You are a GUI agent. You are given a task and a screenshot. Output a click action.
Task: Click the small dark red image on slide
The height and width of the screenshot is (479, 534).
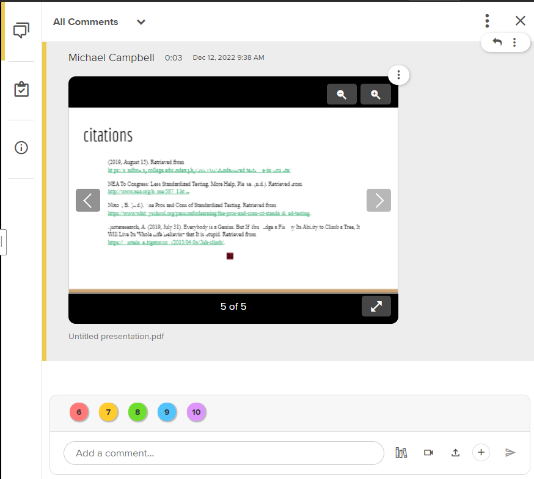pos(230,256)
